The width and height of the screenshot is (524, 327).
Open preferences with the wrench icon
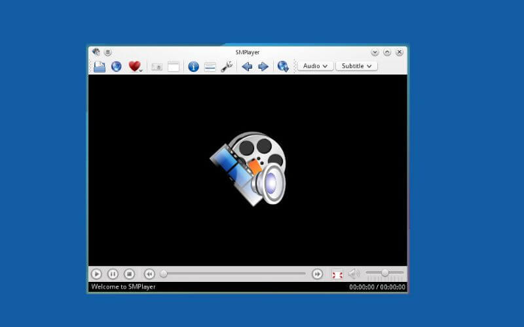click(227, 66)
